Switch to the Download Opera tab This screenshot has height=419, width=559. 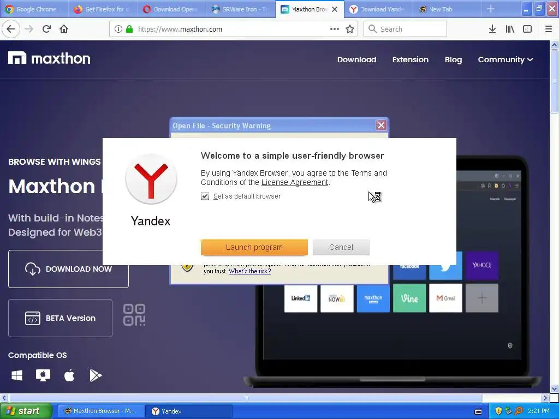(x=171, y=9)
